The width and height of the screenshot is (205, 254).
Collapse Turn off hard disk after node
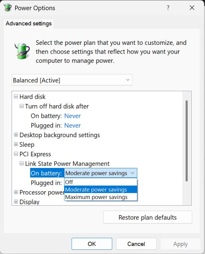(21, 106)
